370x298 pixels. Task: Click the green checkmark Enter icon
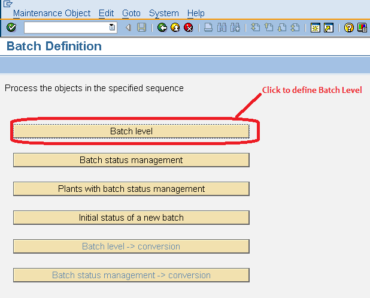pos(11,28)
